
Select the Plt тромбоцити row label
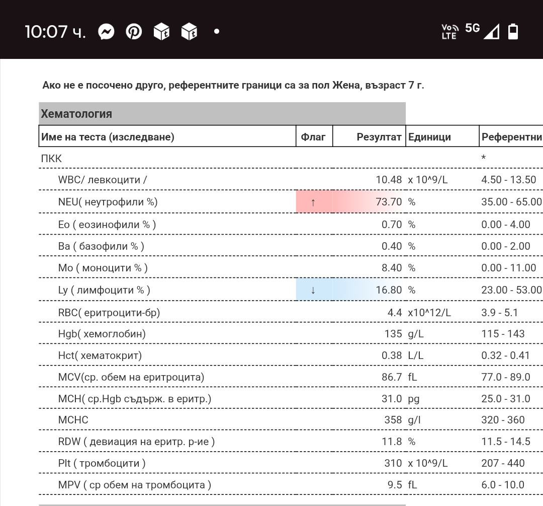[x=102, y=463]
